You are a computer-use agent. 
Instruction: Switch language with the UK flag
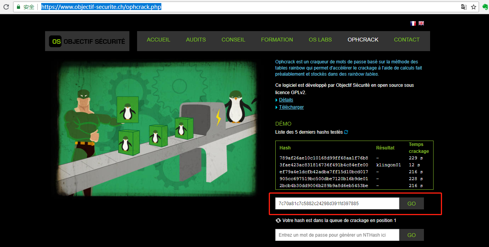click(421, 23)
